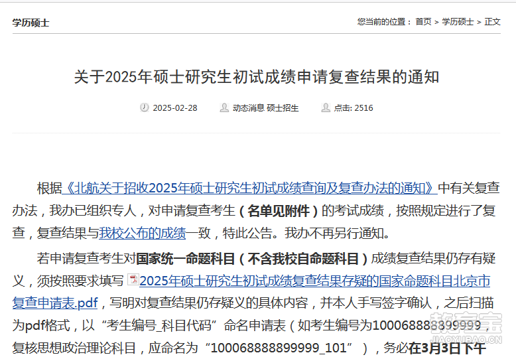Click the bold deadline text 在3月3日下午
The height and width of the screenshot is (359, 516).
[448, 348]
